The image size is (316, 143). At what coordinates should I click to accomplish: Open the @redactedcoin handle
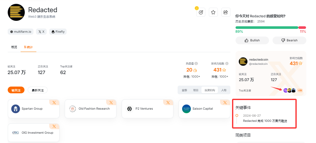[x=258, y=64]
